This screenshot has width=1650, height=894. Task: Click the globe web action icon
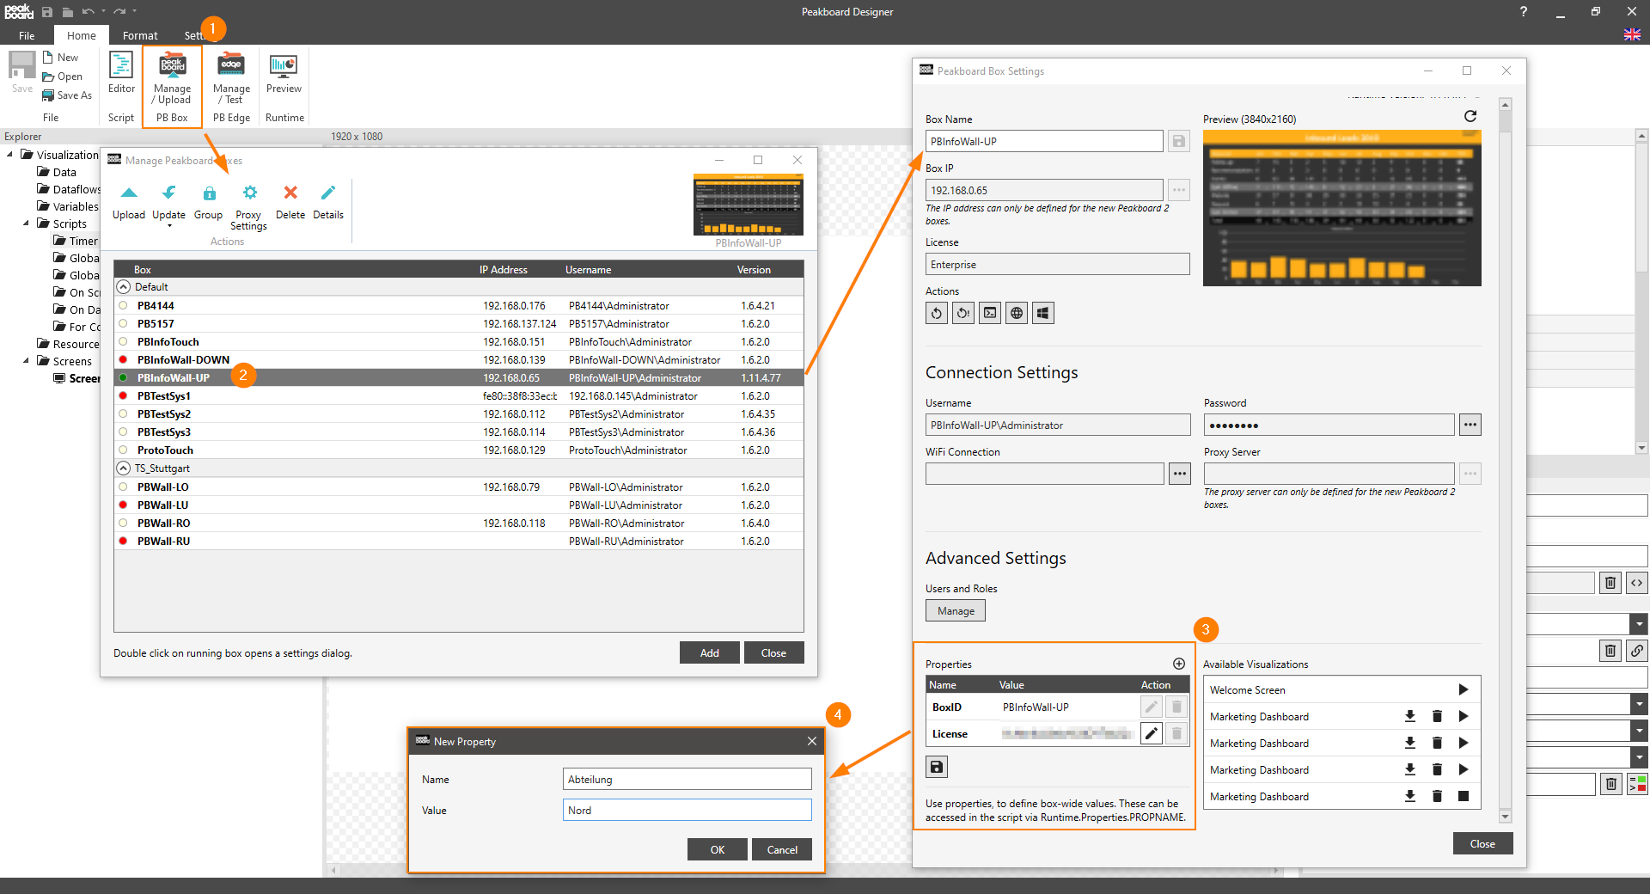coord(1017,313)
